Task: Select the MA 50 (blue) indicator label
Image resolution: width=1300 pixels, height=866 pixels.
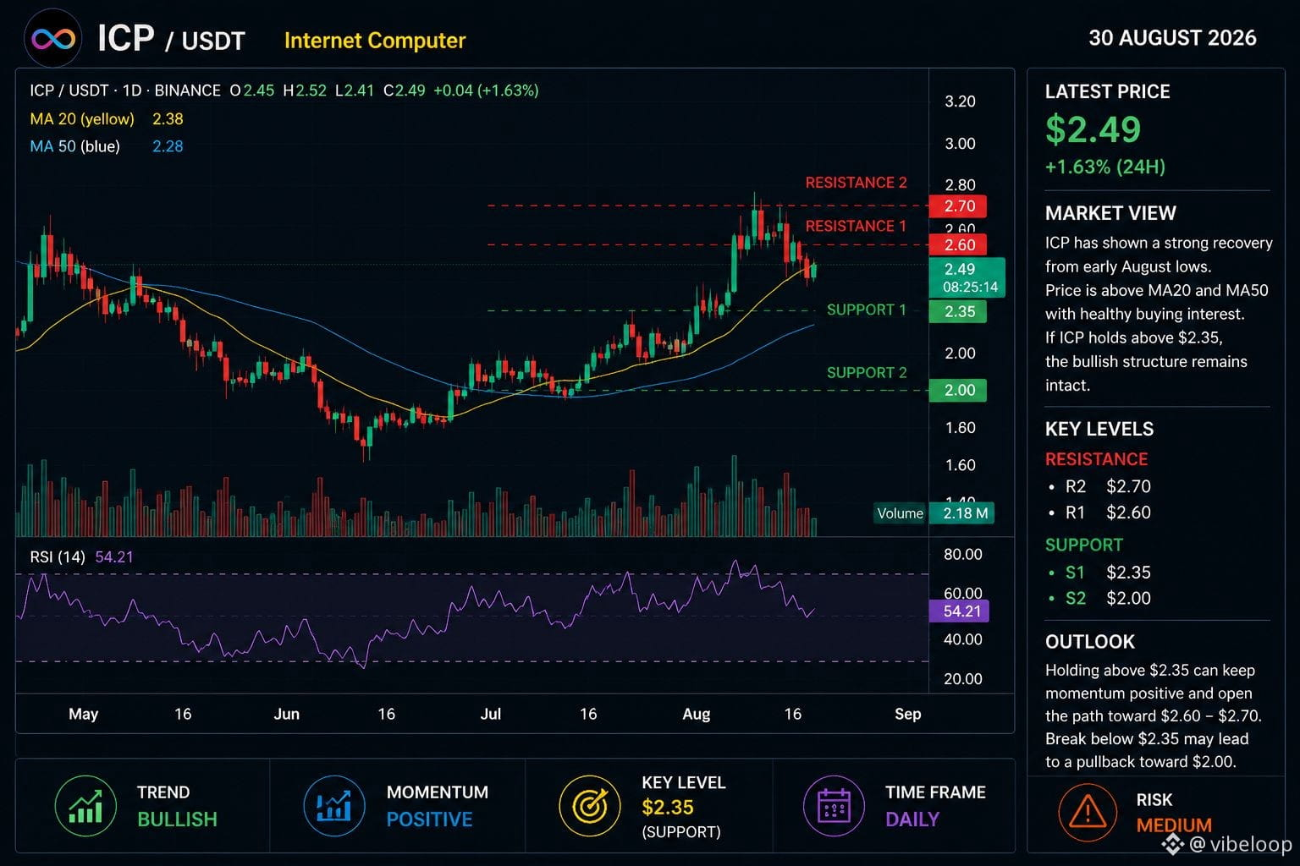Action: click(75, 146)
